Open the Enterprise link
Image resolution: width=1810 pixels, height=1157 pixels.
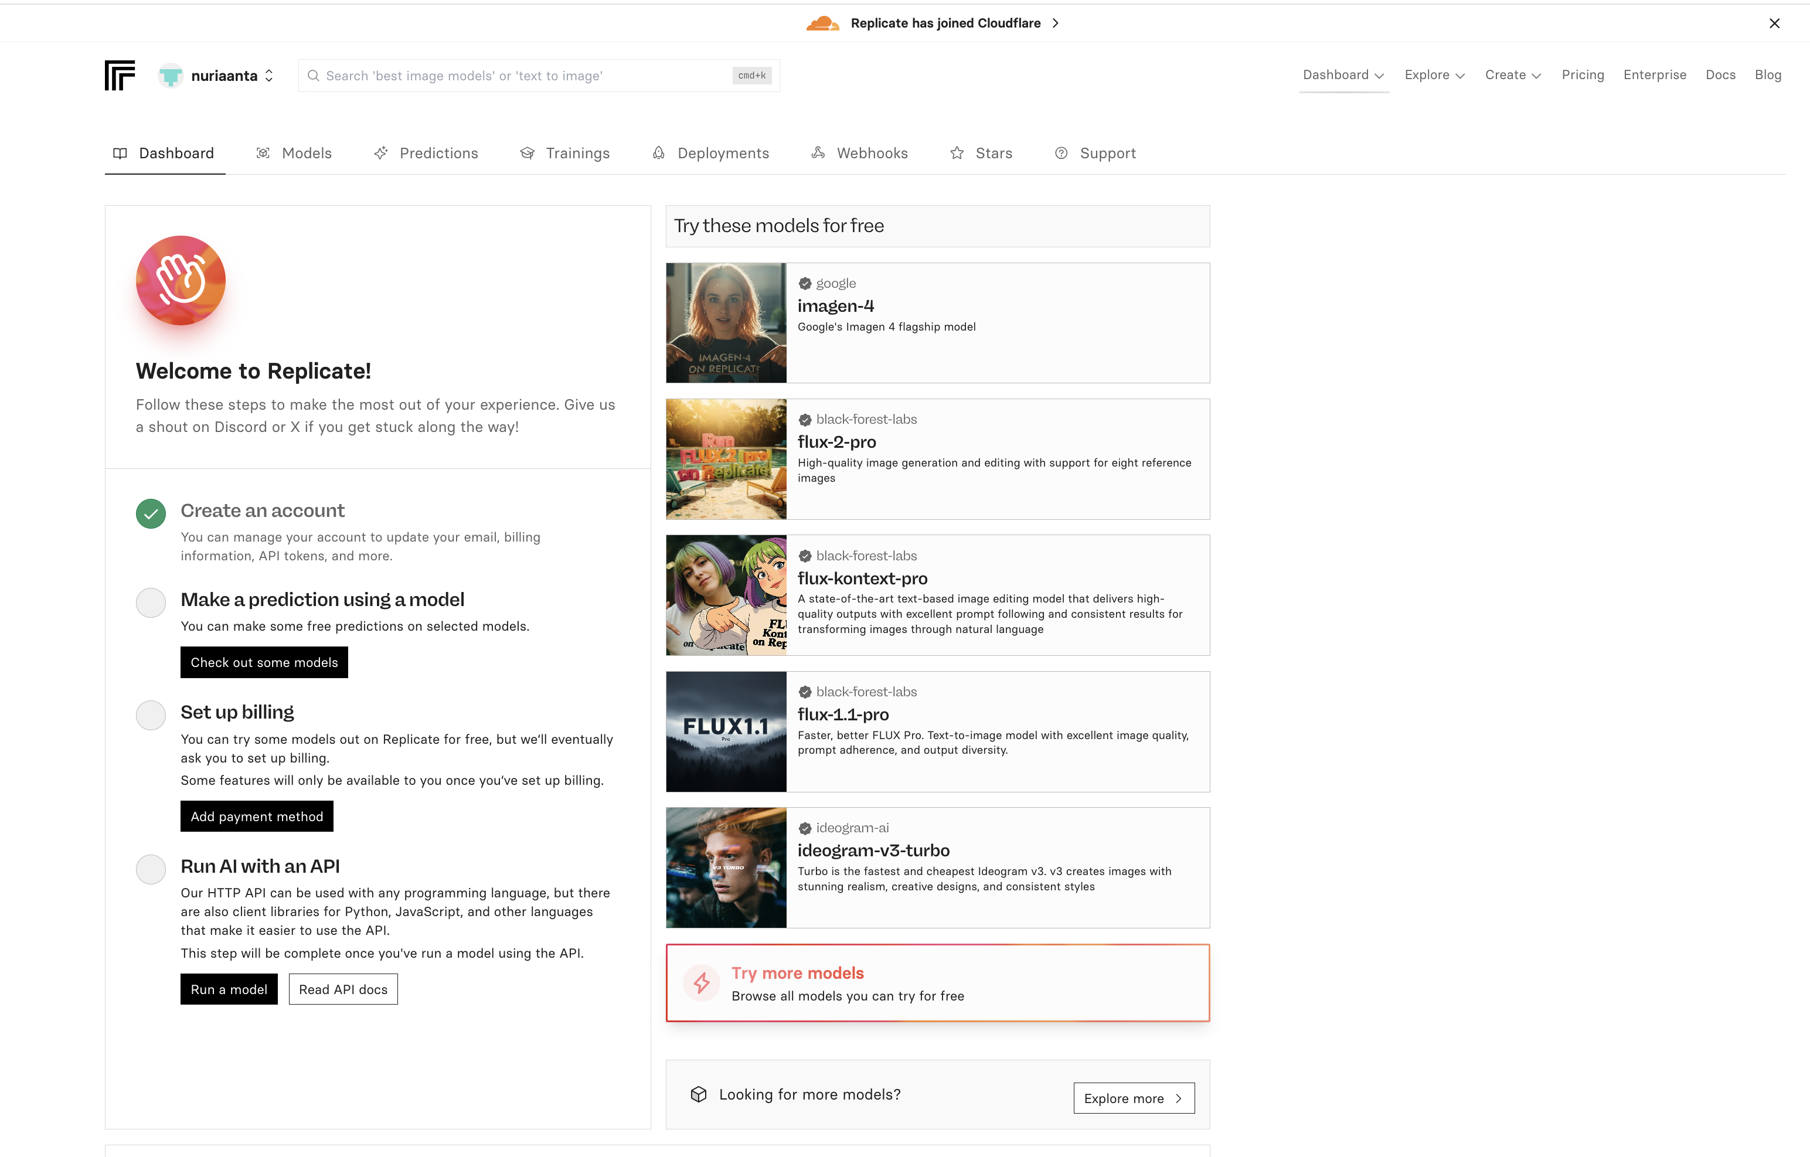tap(1655, 74)
